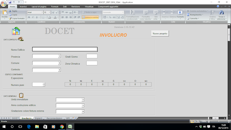Click the Incolla paste icon
Screen dimensions: 231x130
pyautogui.click(x=5, y=13)
